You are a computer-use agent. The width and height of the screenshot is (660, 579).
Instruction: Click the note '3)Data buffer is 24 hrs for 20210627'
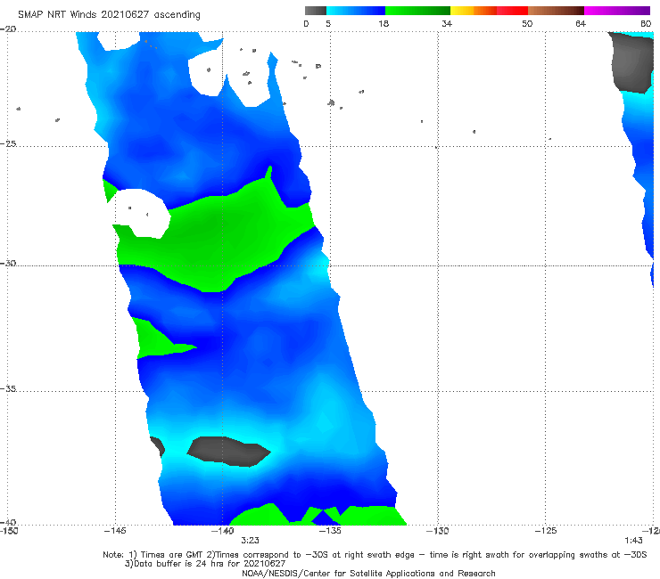point(205,564)
